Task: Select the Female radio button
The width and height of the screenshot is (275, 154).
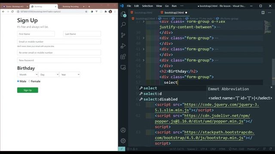Action: coord(30,81)
